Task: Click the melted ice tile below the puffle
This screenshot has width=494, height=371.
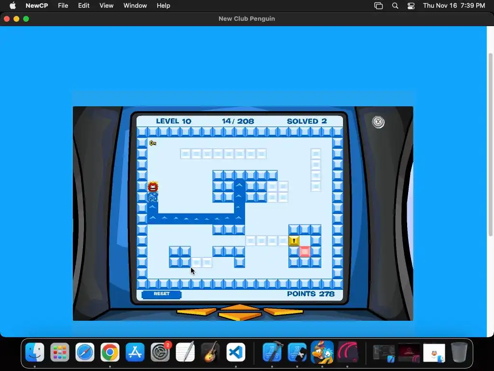Action: coord(153,198)
